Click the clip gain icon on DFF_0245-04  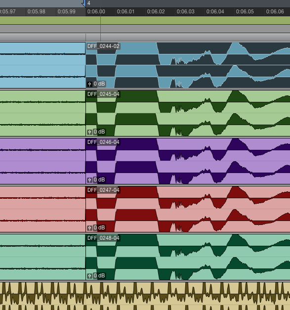click(x=90, y=132)
